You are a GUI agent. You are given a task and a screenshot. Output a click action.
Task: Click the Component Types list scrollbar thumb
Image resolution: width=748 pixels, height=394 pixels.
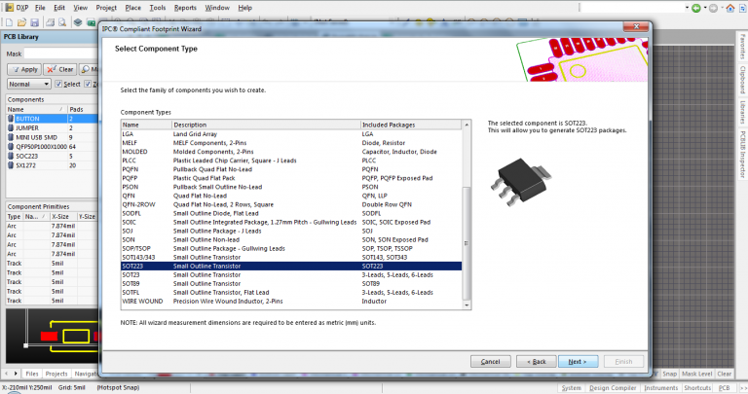tap(467, 243)
